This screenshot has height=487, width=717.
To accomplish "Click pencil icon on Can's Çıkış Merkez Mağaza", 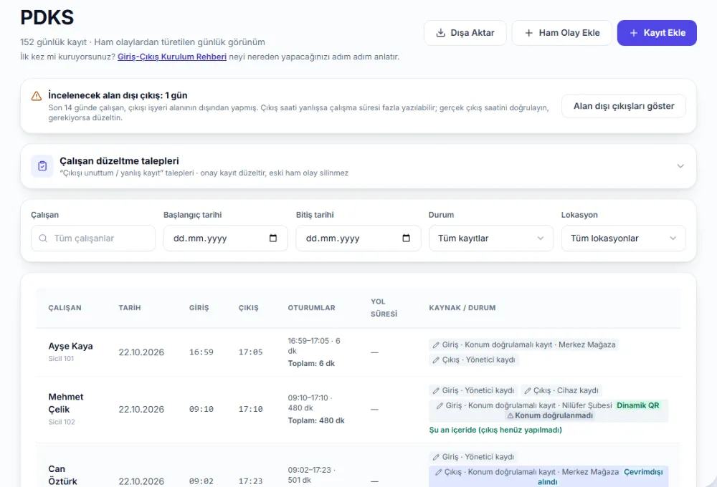I will [x=439, y=472].
